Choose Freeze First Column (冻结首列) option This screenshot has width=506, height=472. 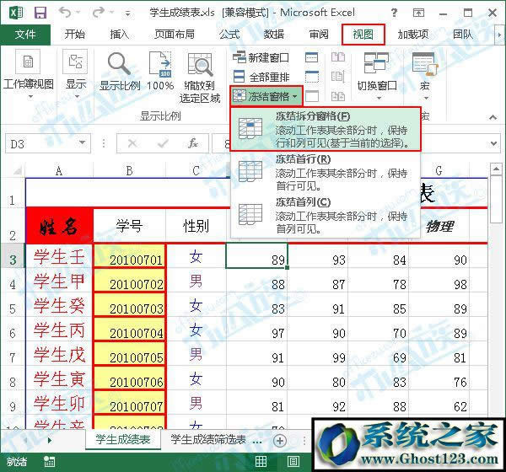pos(325,214)
